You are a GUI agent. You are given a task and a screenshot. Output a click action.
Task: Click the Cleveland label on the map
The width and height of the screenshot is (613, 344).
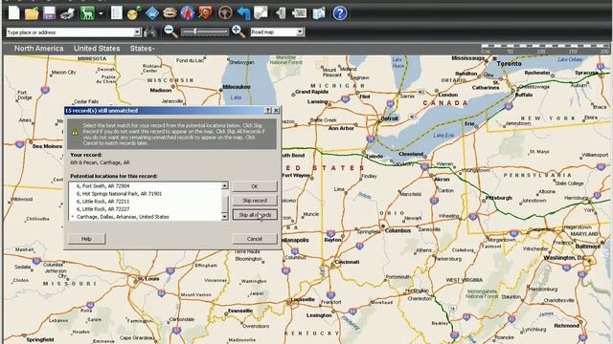click(x=411, y=154)
